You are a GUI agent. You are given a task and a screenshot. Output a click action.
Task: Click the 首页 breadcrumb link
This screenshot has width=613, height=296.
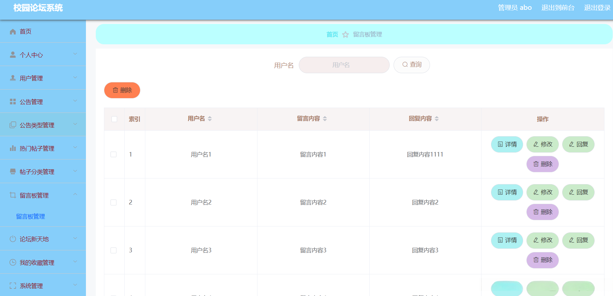coord(332,34)
